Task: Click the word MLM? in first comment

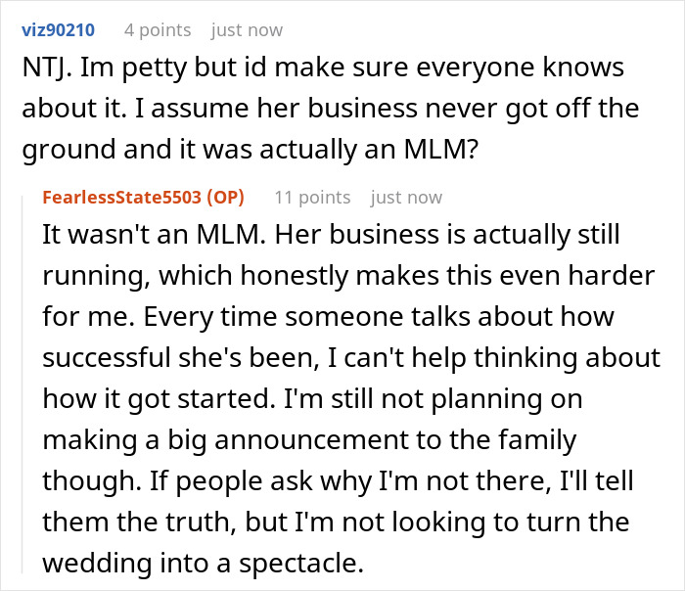Action: pos(441,149)
